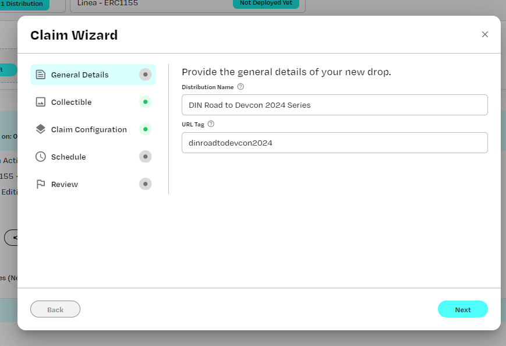
Task: Open the Review step
Action: [93, 184]
